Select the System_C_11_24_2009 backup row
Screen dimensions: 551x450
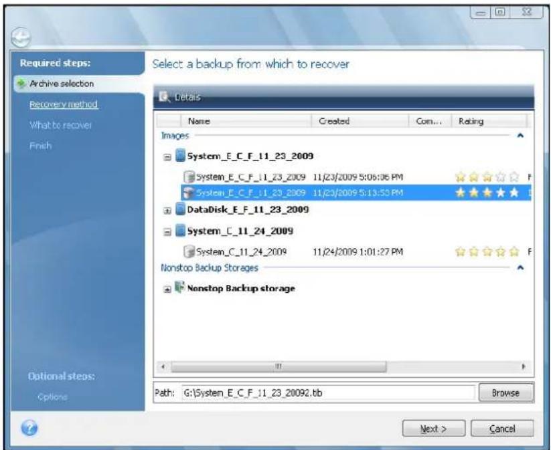click(356, 251)
